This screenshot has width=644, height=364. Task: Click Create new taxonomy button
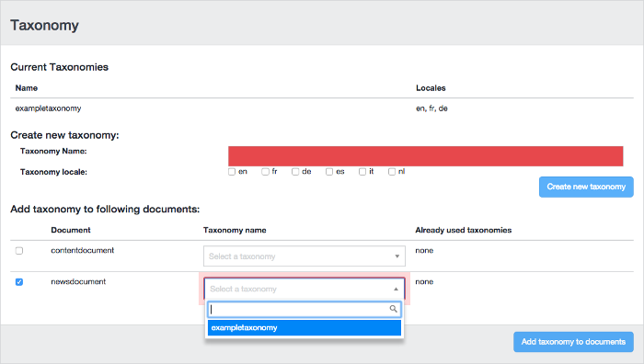pos(586,187)
